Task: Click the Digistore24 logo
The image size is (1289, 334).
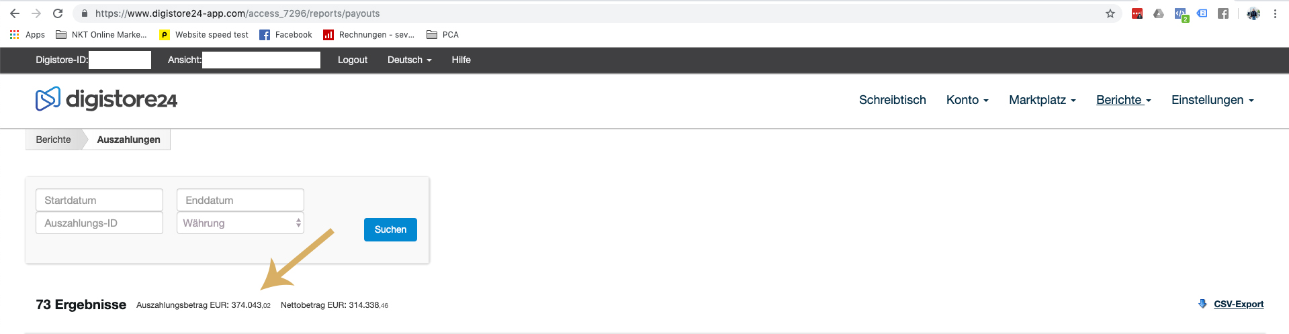Action: [x=106, y=99]
